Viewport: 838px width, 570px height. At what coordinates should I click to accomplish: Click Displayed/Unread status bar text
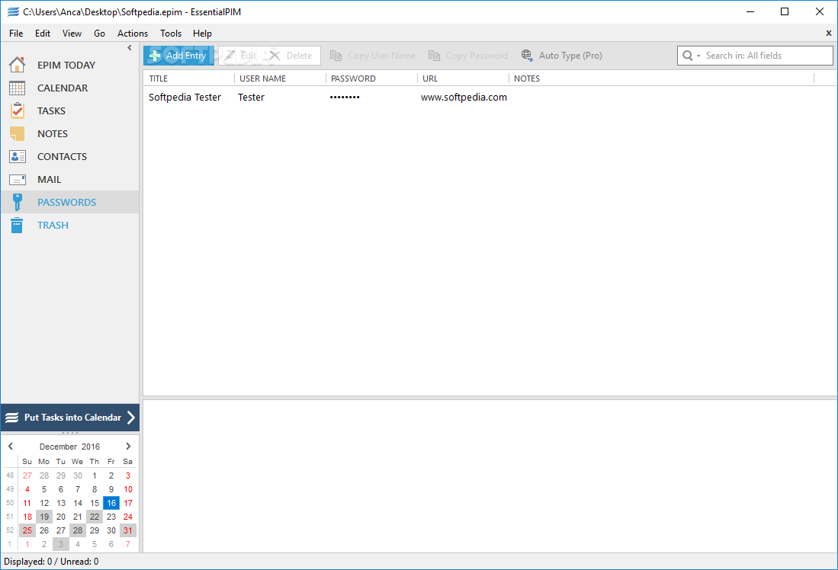tap(51, 562)
